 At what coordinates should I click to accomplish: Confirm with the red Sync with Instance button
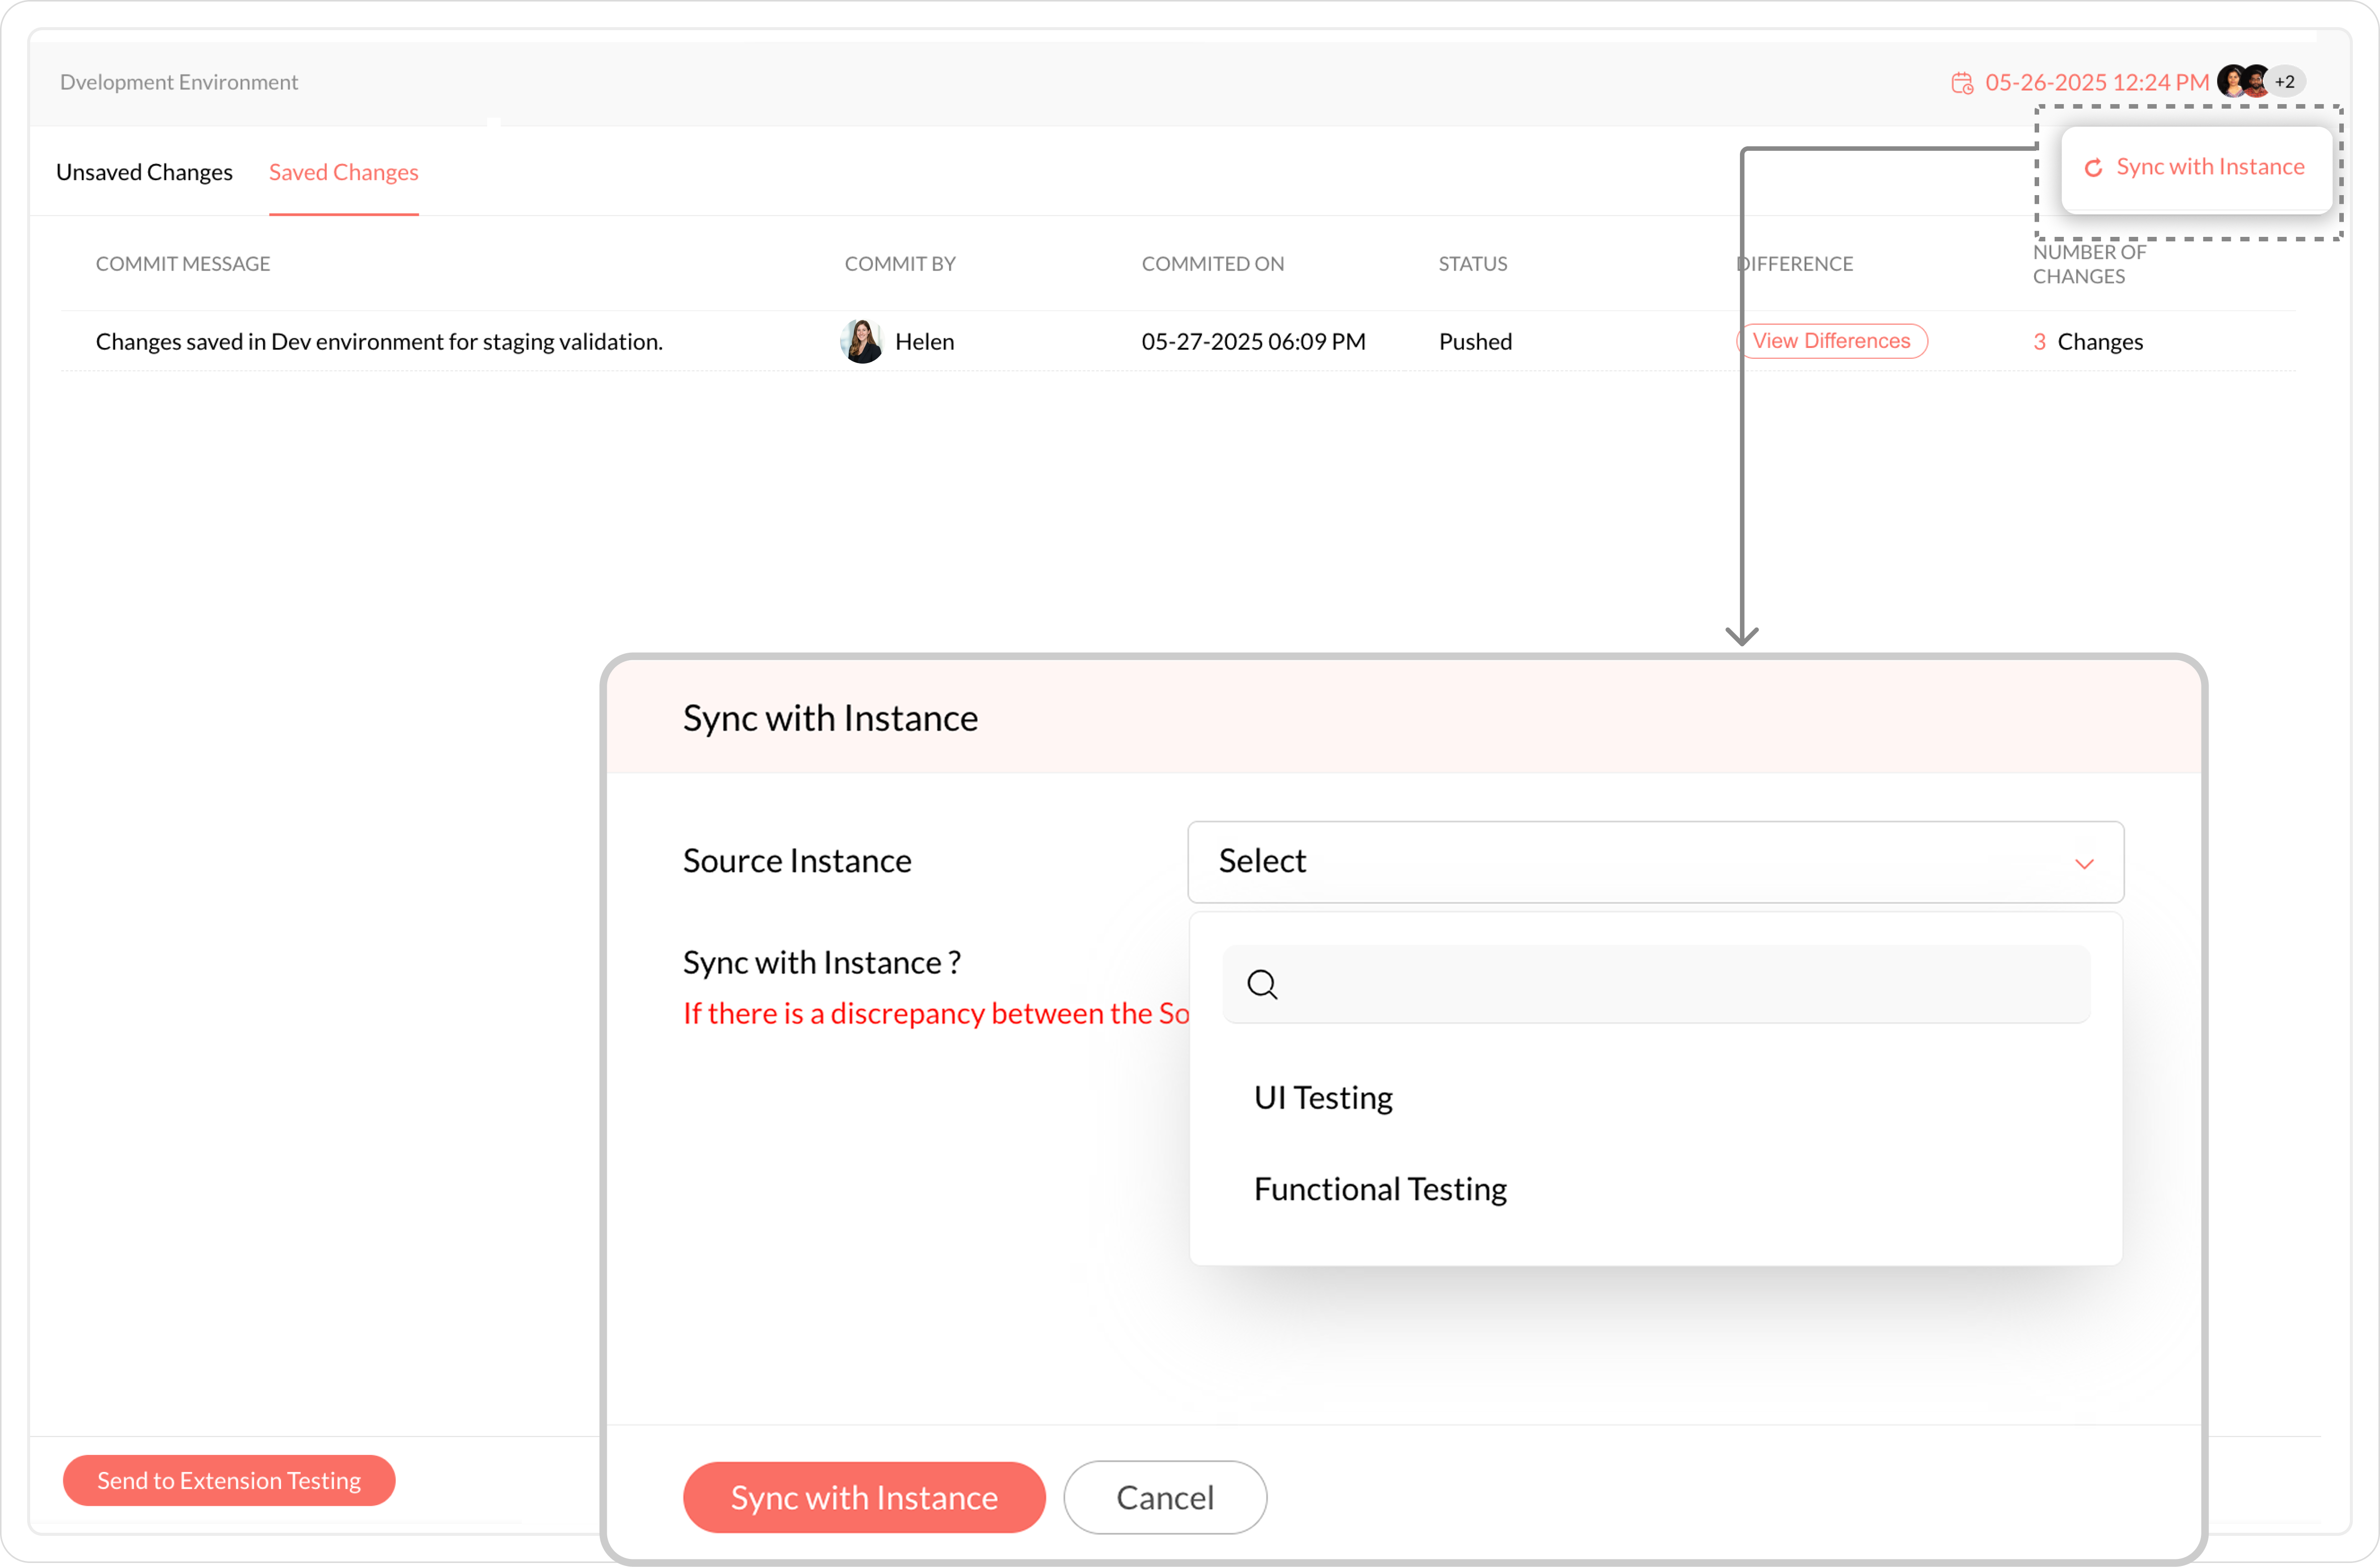click(x=864, y=1497)
